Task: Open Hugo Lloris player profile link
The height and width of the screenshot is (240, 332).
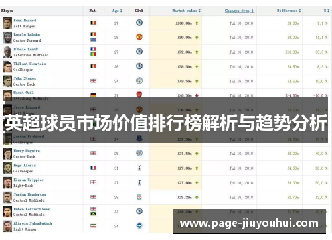Action: [x=25, y=165]
